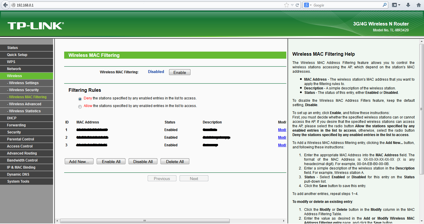This screenshot has width=424, height=224.
Task: Click the TP-LINK logo
Action: click(x=35, y=26)
